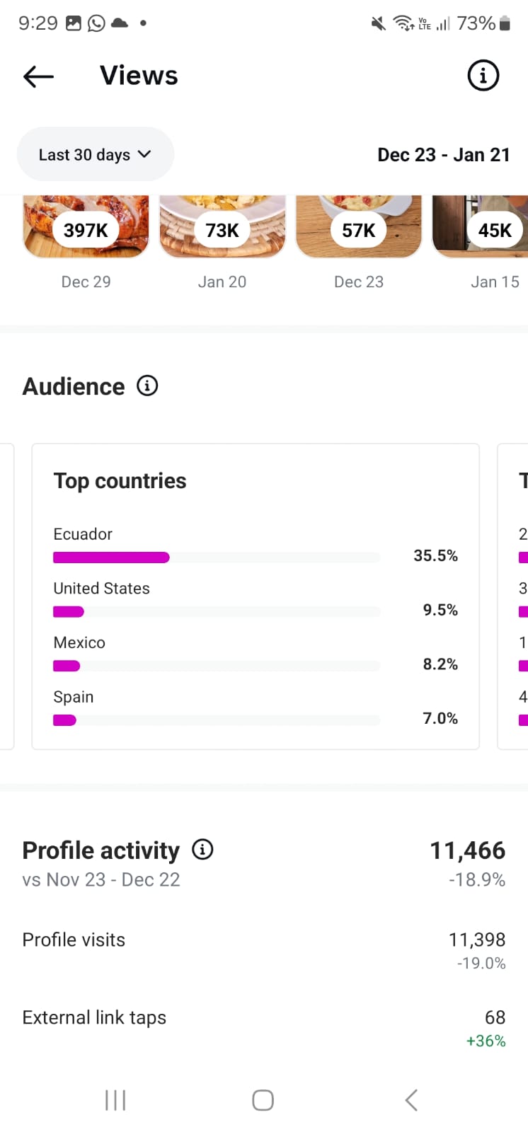The height and width of the screenshot is (1132, 528).
Task: Tap the Profile visits row
Action: point(263,949)
